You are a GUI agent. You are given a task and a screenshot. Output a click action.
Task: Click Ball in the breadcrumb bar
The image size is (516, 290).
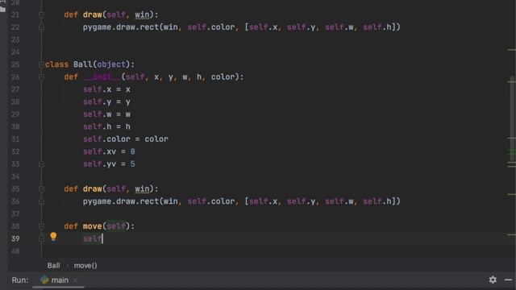tap(54, 265)
